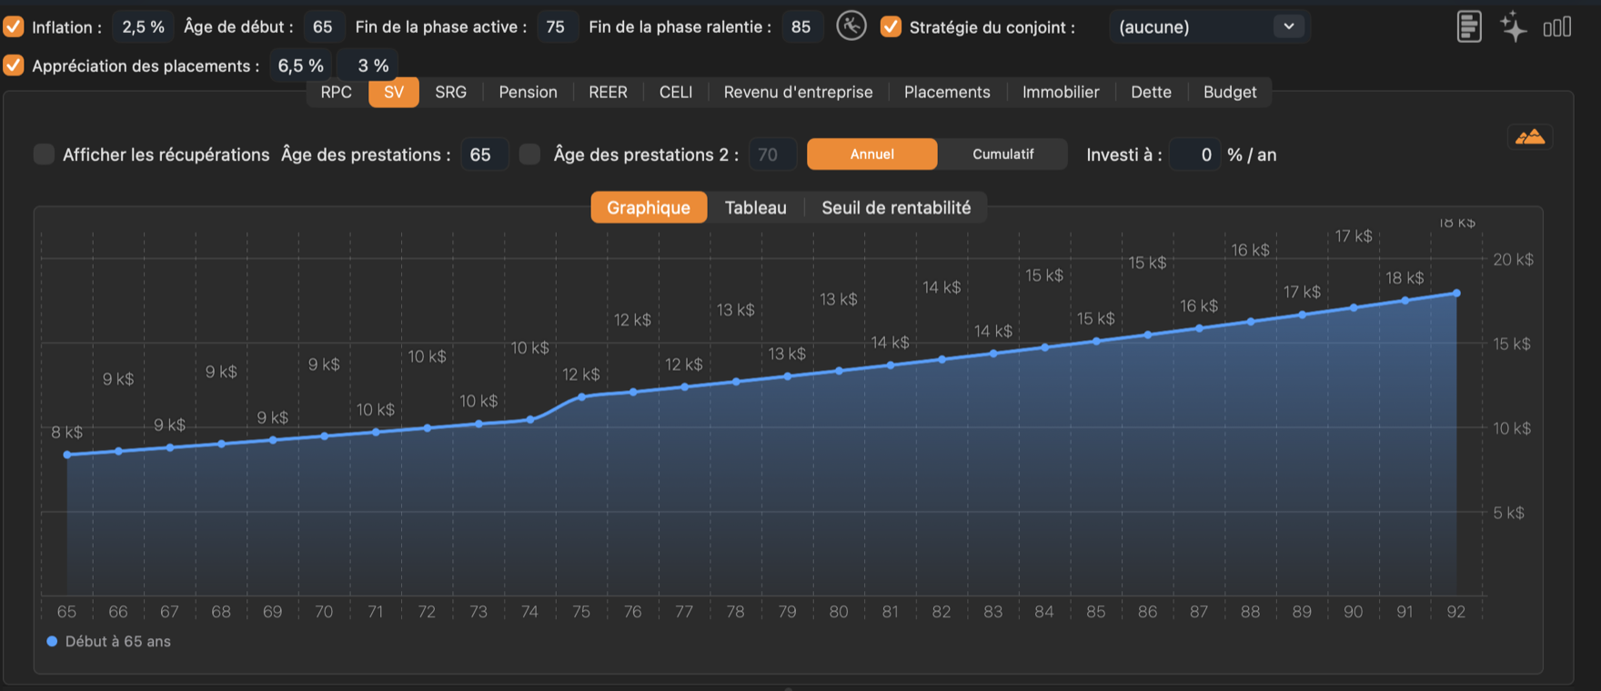The image size is (1601, 691).
Task: Go to the Pension tab
Action: (528, 92)
